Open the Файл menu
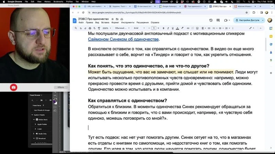The image size is (275, 154). point(81,23)
